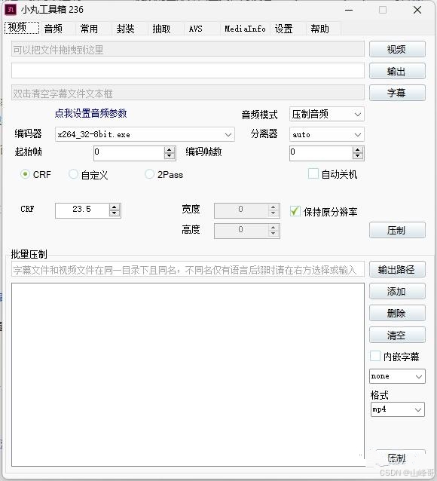Click the video file drop field
This screenshot has height=481, width=437.
point(188,49)
